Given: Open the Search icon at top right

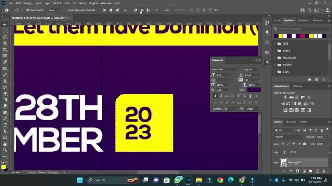Looking at the screenshot, I should coord(309,10).
